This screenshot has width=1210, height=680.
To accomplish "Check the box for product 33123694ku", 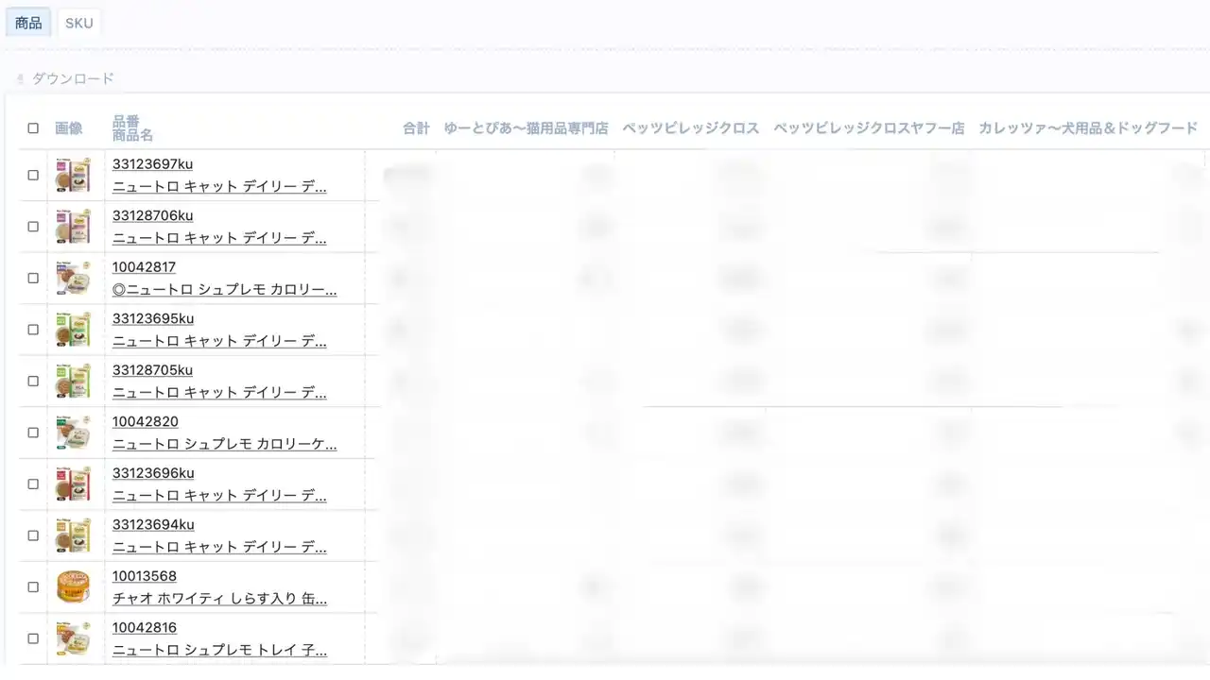I will point(33,535).
